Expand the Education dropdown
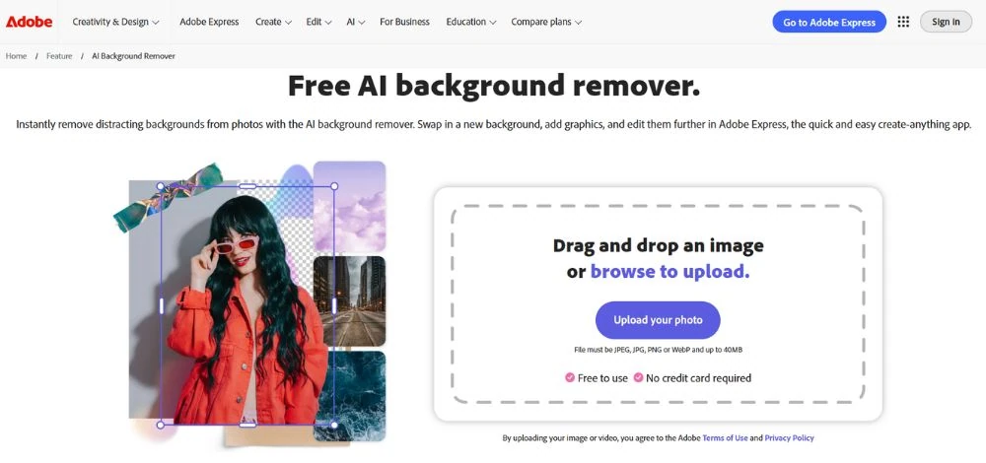 pos(471,22)
